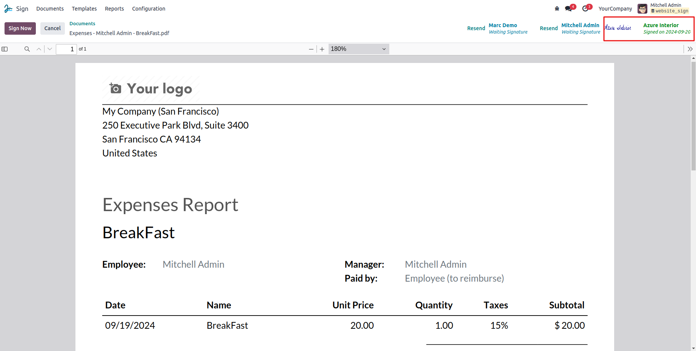Go to previous page arrow

click(x=39, y=49)
